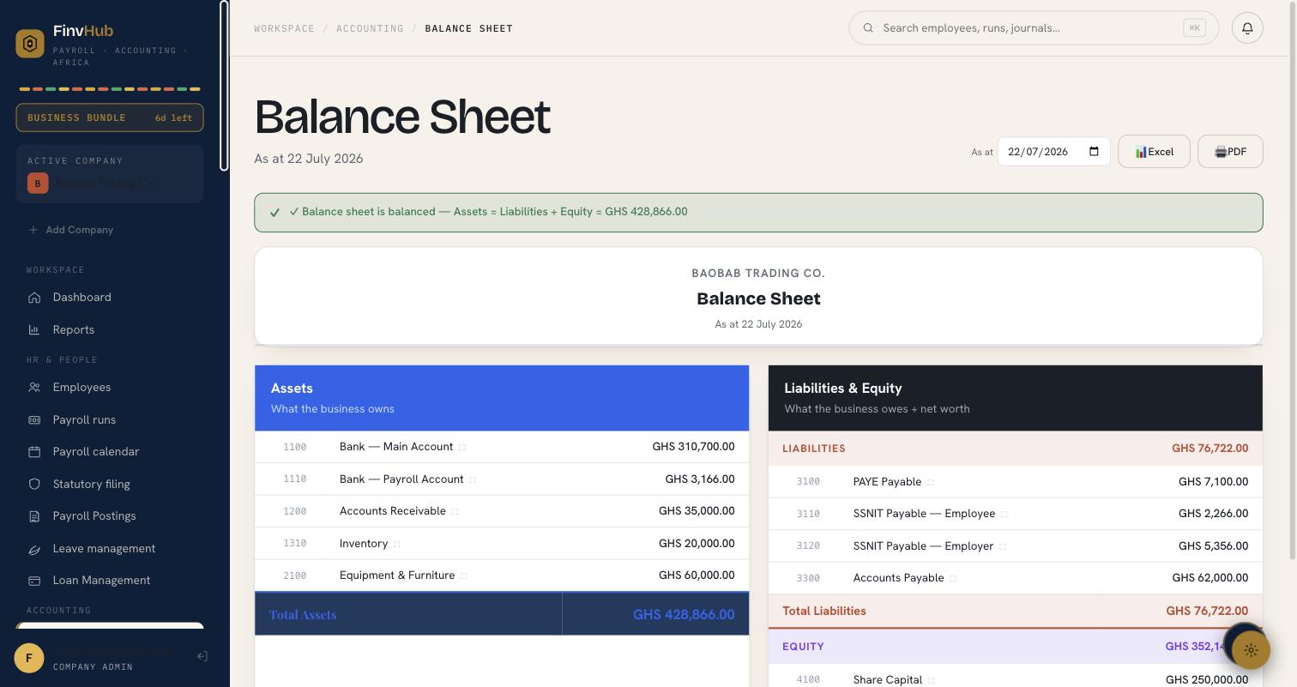Click the As at date field
Image resolution: width=1297 pixels, height=687 pixels.
[1053, 152]
